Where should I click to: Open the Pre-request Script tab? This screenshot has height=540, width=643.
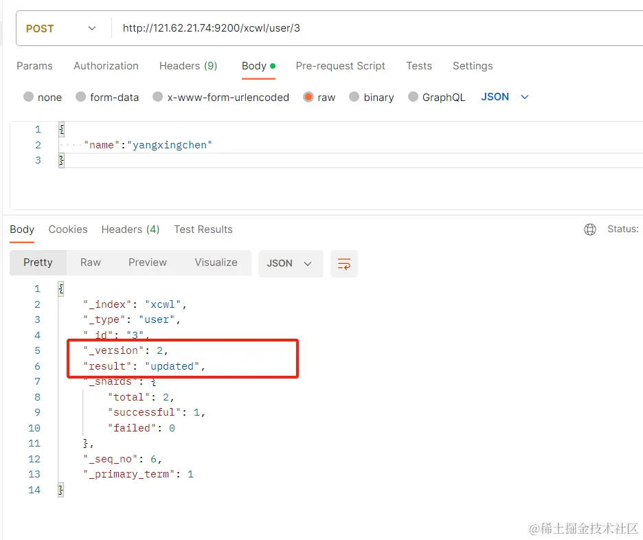[340, 66]
